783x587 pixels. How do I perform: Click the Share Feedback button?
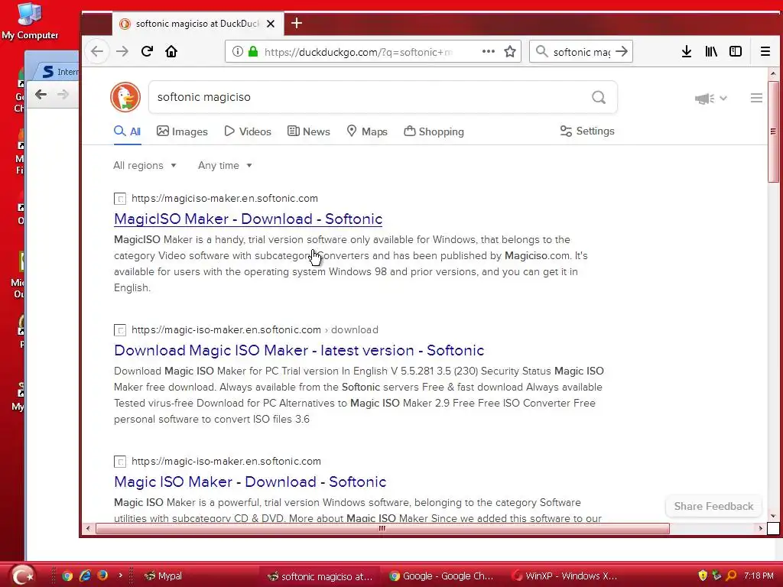713,506
